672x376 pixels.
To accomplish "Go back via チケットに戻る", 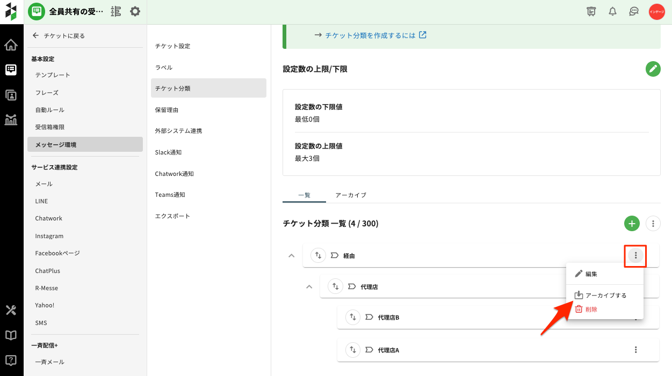I will [59, 36].
